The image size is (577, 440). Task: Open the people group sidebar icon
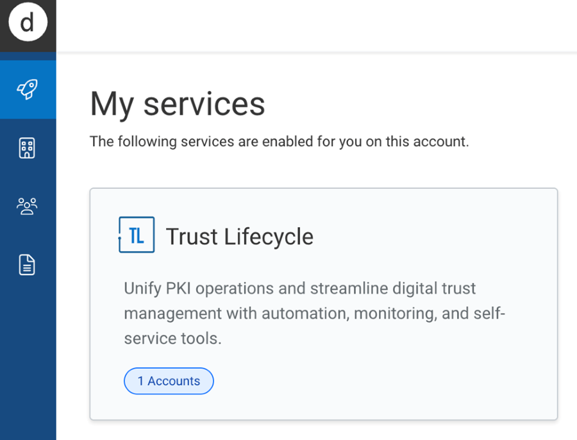pyautogui.click(x=27, y=206)
